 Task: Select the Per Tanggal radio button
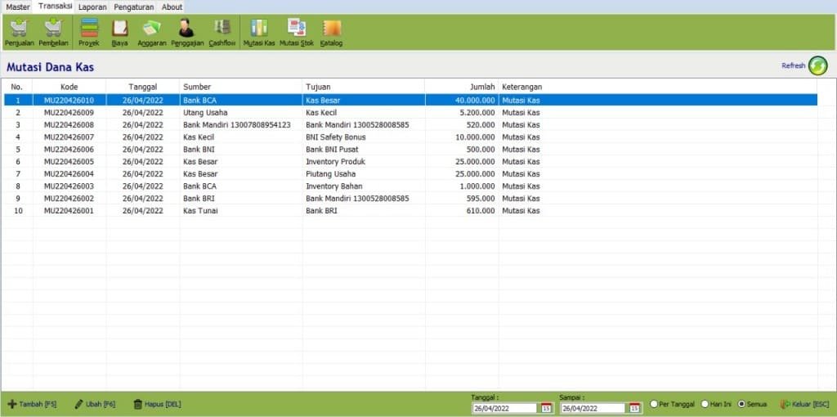(654, 404)
